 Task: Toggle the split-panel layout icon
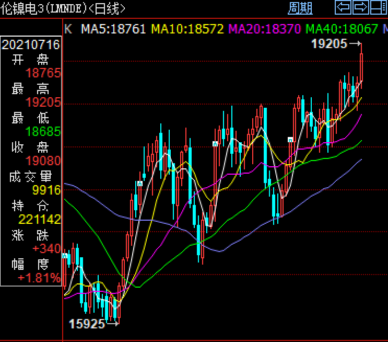tap(379, 7)
